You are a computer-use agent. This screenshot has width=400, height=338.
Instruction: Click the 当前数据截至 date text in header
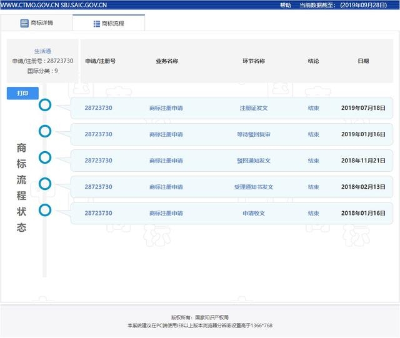click(x=343, y=5)
